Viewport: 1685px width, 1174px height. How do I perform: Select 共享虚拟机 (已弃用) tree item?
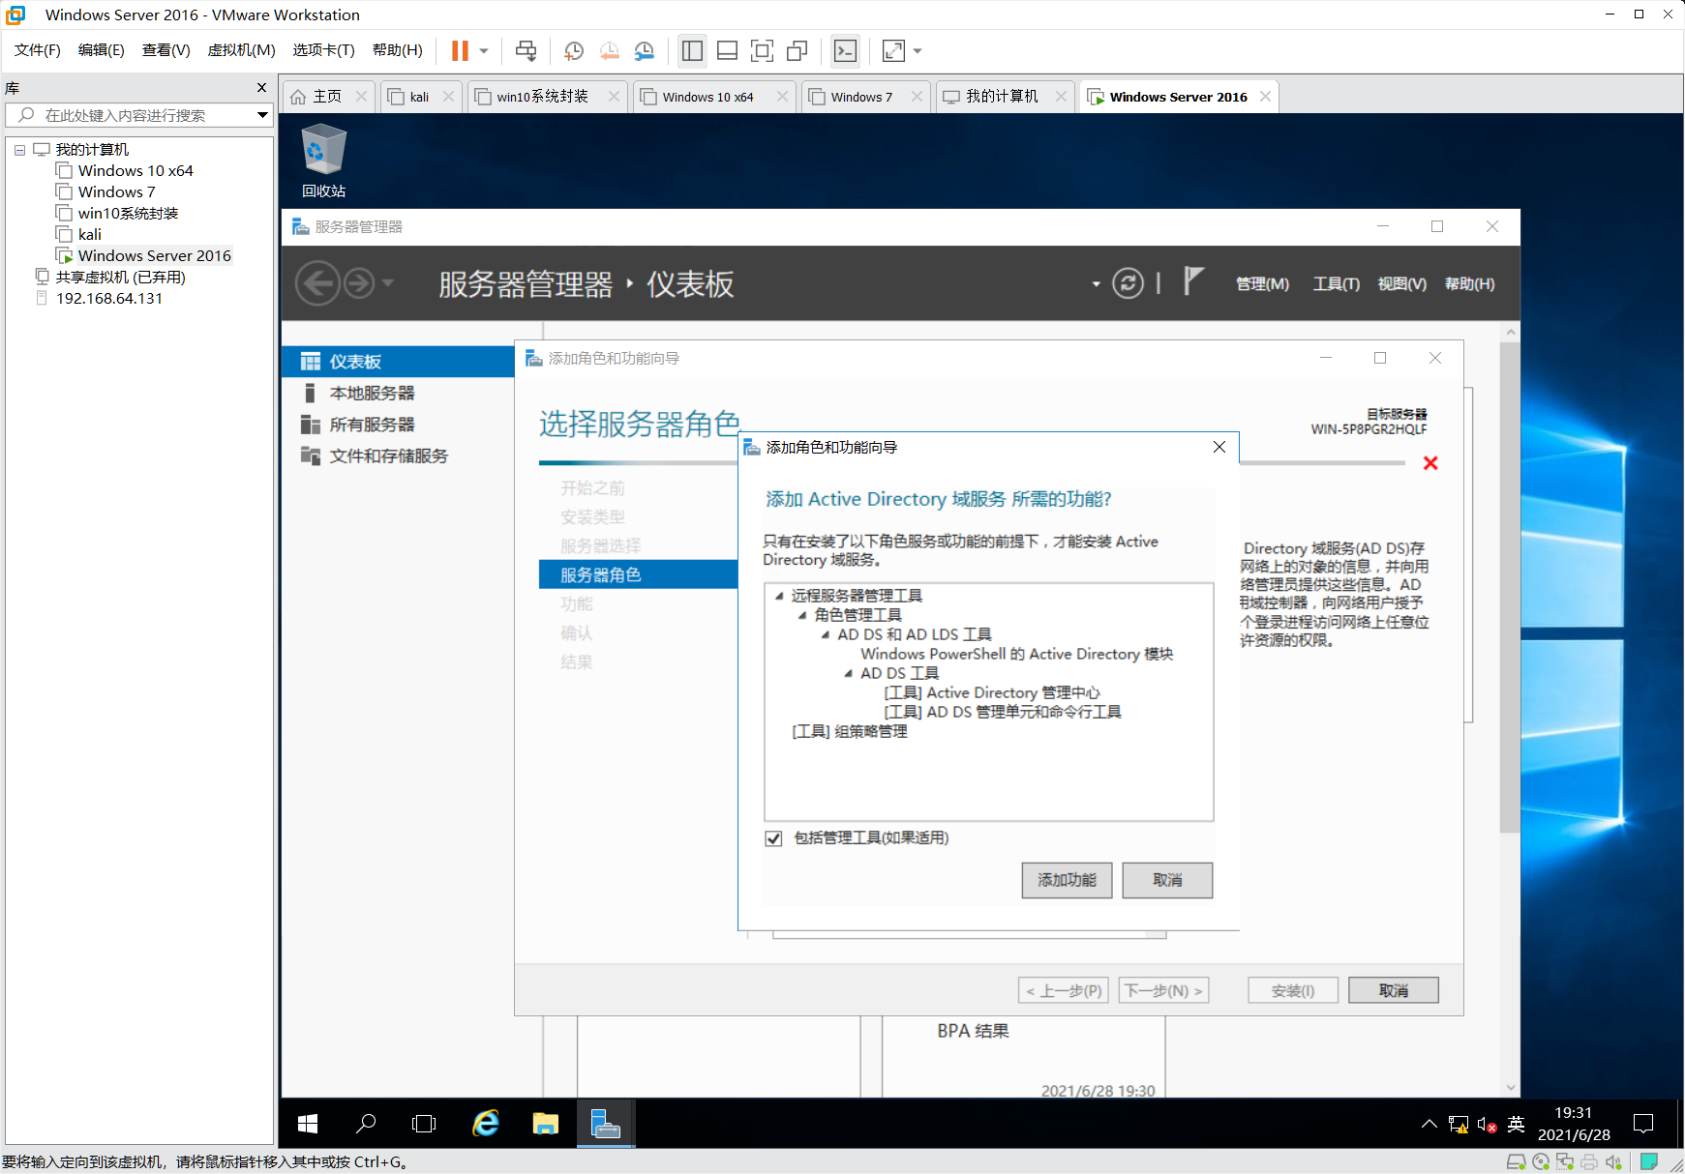pyautogui.click(x=120, y=278)
